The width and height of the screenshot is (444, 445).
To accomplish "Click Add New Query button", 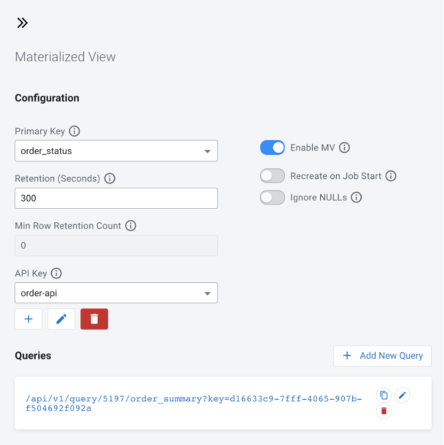I will [382, 356].
